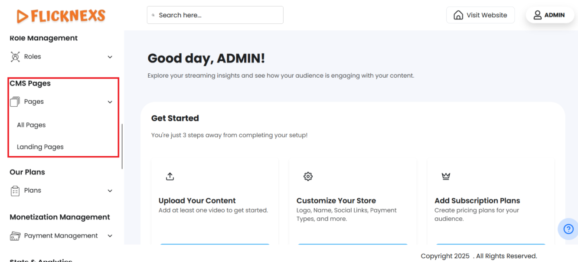Click the Payment Management card icon
The width and height of the screenshot is (578, 262).
point(15,236)
